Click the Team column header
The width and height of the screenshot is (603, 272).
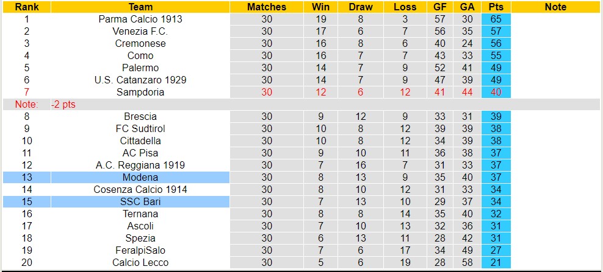coord(140,7)
